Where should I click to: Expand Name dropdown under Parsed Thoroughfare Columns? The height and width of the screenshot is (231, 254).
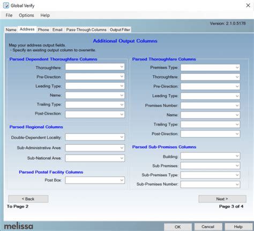click(x=210, y=115)
